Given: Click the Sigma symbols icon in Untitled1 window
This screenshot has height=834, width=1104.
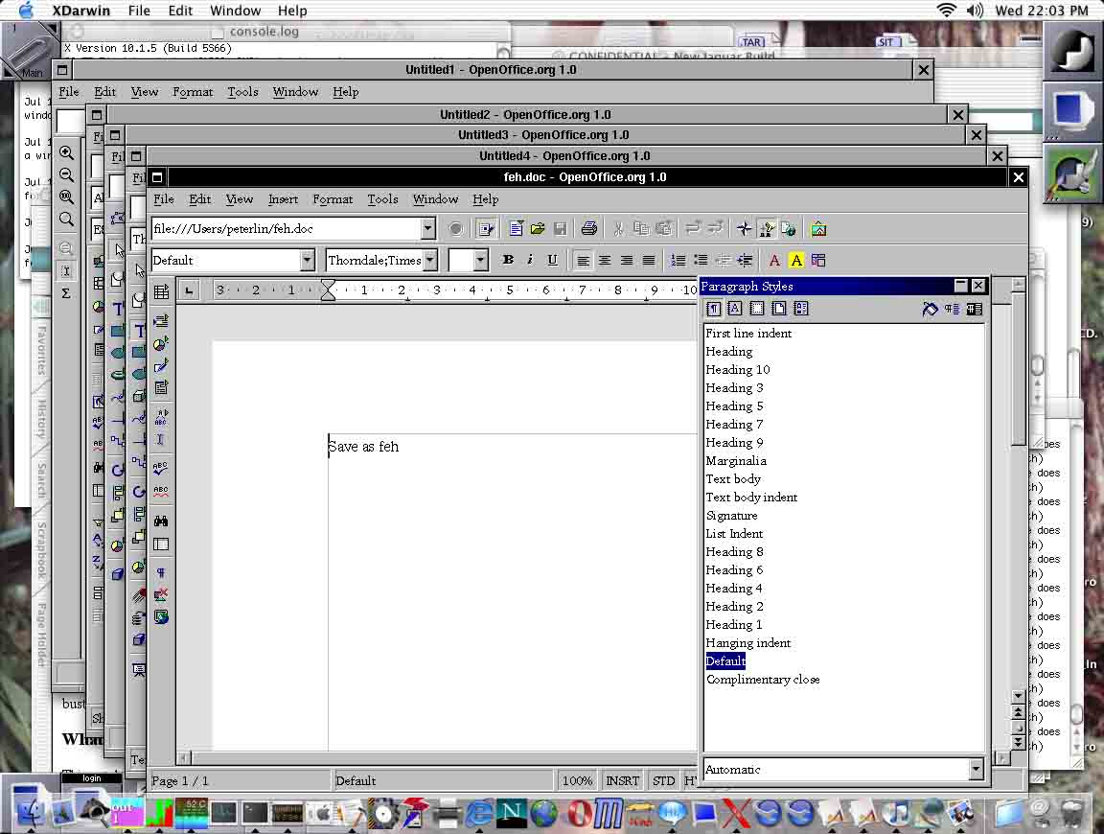Looking at the screenshot, I should tap(65, 293).
